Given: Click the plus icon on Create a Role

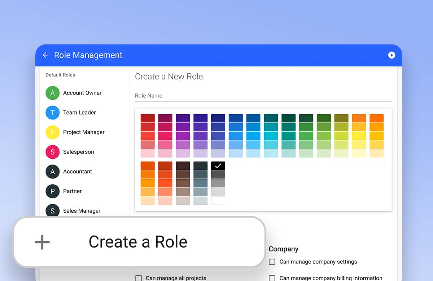Looking at the screenshot, I should point(42,242).
